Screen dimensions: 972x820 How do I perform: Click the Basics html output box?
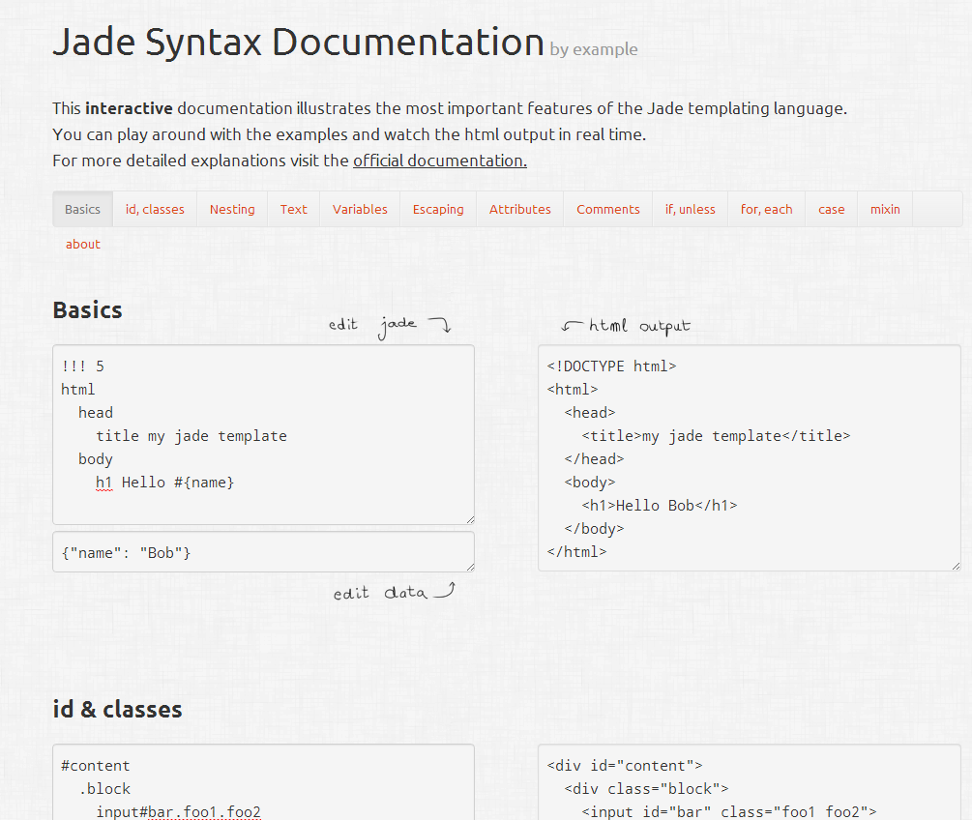click(749, 458)
